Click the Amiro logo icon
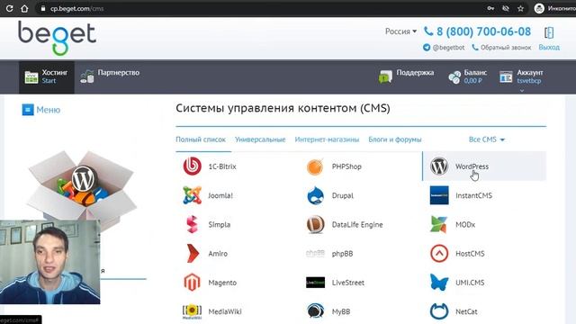Viewport: 576px width, 324px height. 192,254
